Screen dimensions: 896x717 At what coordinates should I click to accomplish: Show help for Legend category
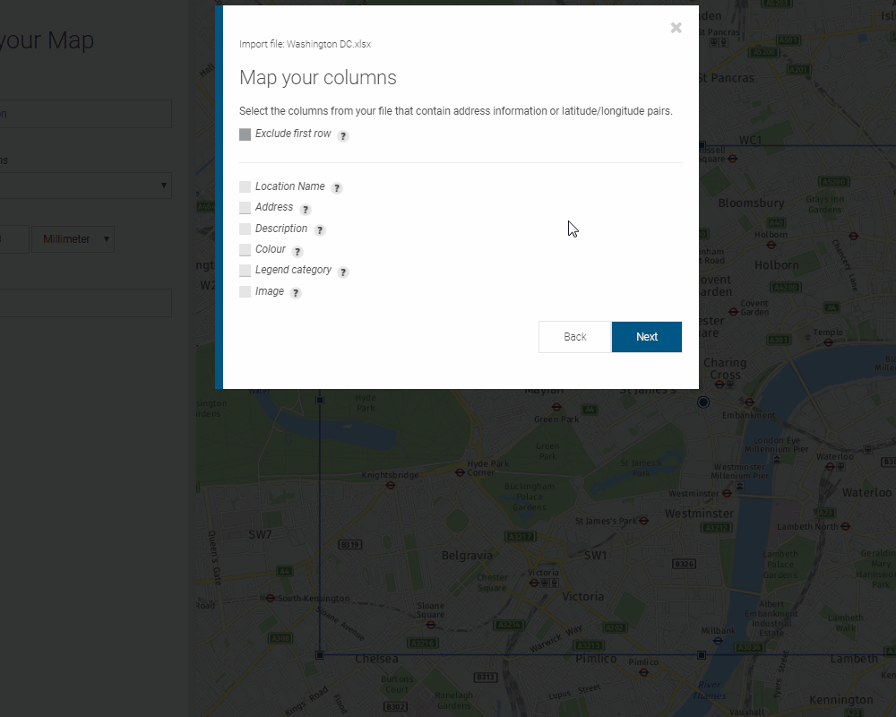click(343, 272)
